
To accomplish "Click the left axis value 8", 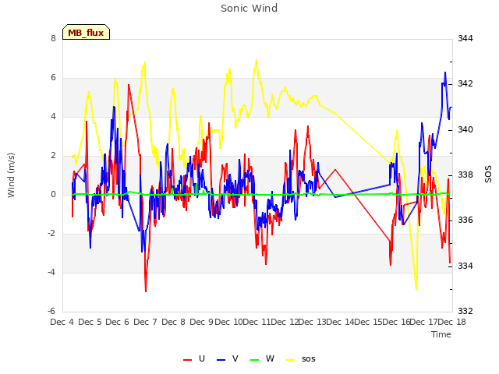I will click(x=53, y=38).
